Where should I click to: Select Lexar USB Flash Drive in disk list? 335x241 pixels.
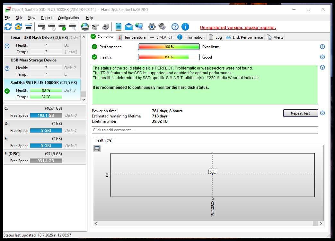42,44
